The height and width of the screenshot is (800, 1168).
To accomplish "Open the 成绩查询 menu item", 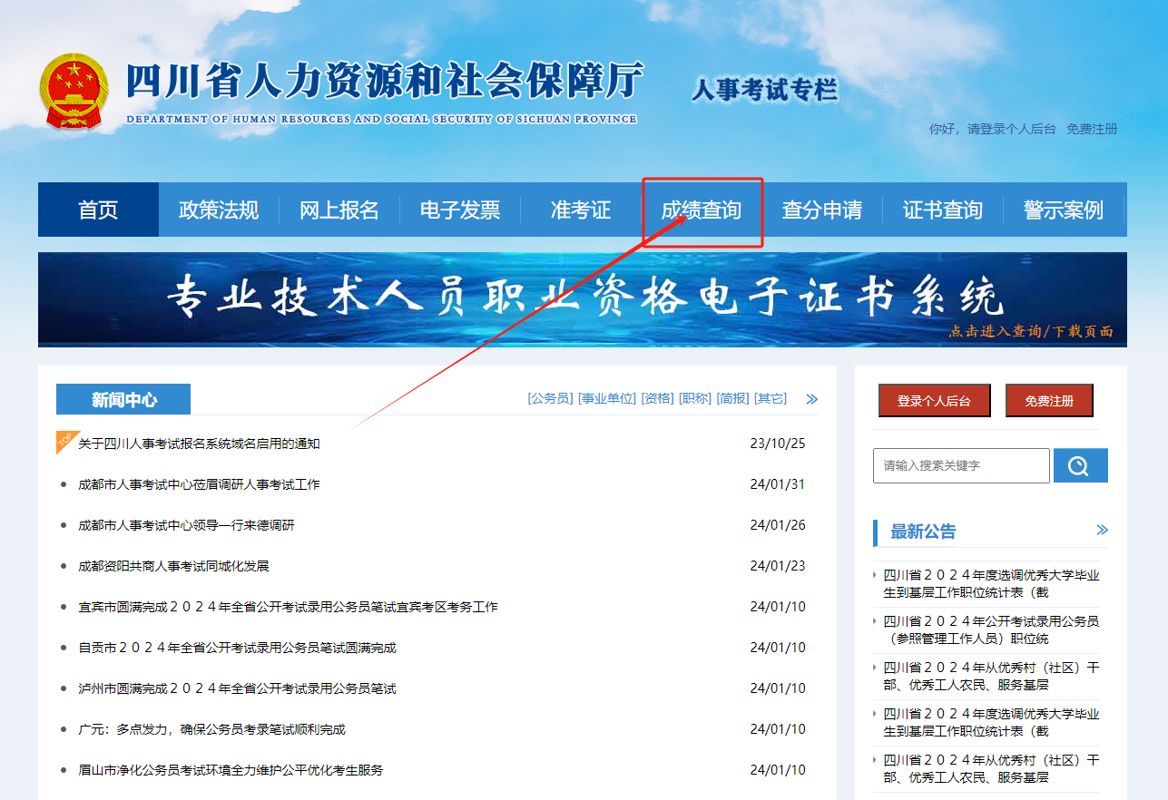I will click(x=702, y=210).
